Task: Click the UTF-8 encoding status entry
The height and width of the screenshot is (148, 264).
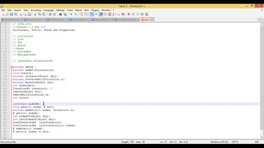Action: [x=235, y=142]
